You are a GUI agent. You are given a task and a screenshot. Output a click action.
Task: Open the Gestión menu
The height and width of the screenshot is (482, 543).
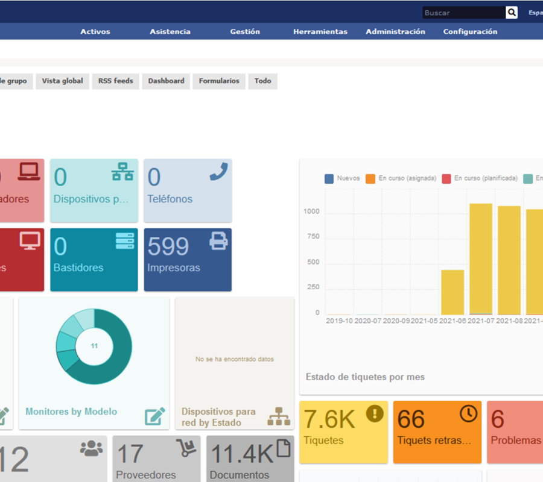point(245,31)
